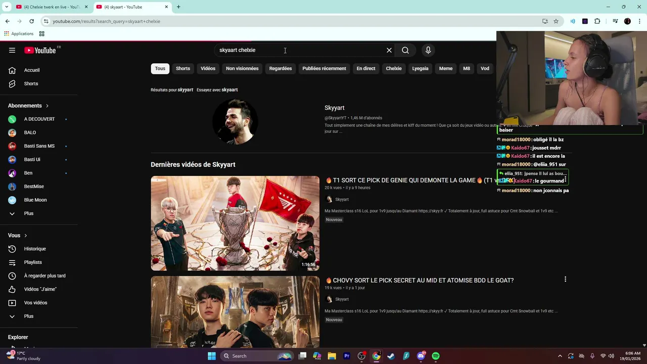This screenshot has width=647, height=364.
Task: Open the Skyyart channel title link
Action: coord(335,108)
